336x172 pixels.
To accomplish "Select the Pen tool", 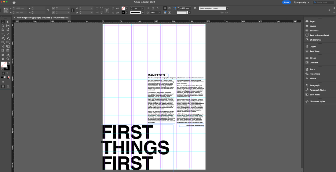I will coord(3,38).
